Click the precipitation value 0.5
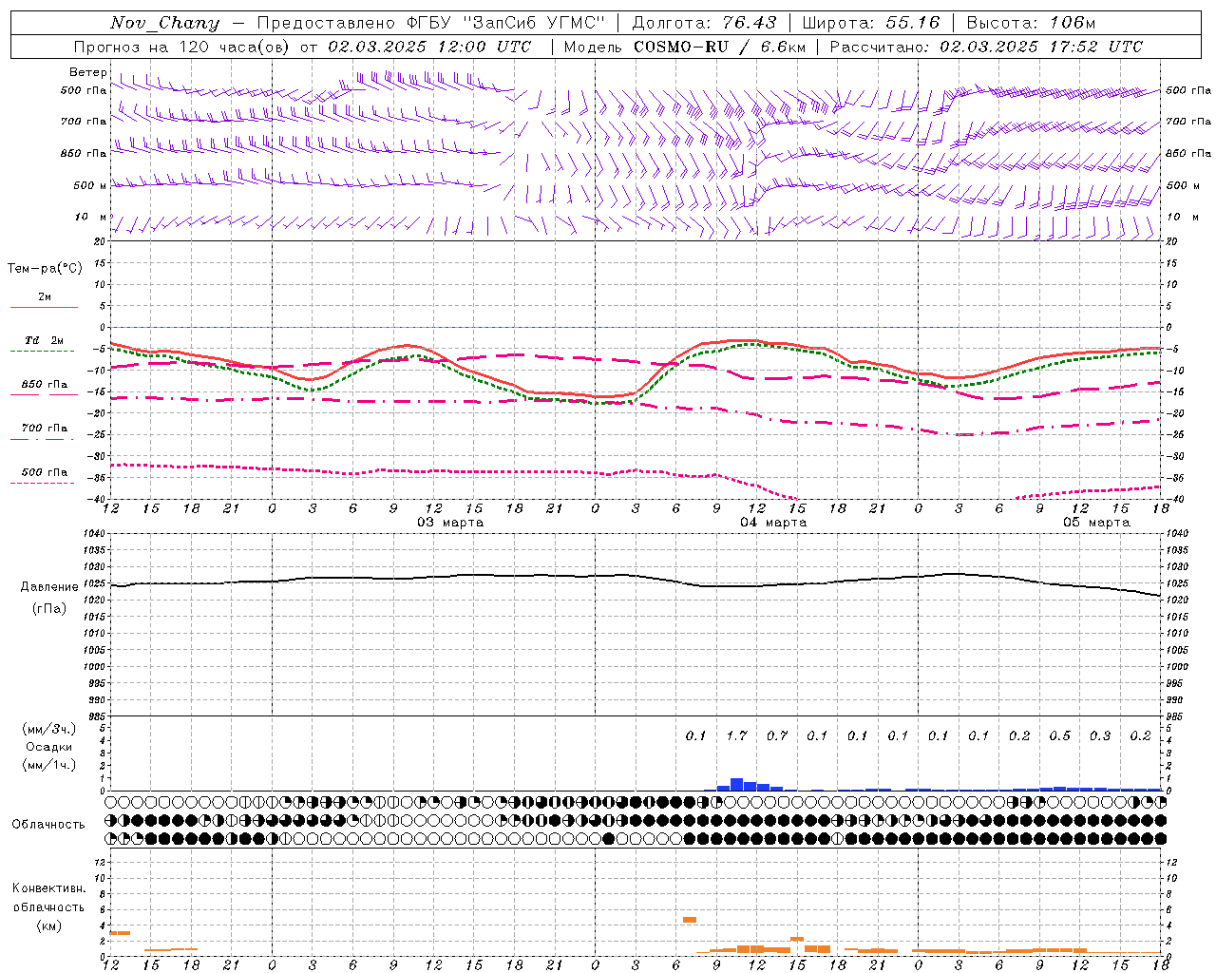The width and height of the screenshot is (1216, 973). click(1059, 735)
